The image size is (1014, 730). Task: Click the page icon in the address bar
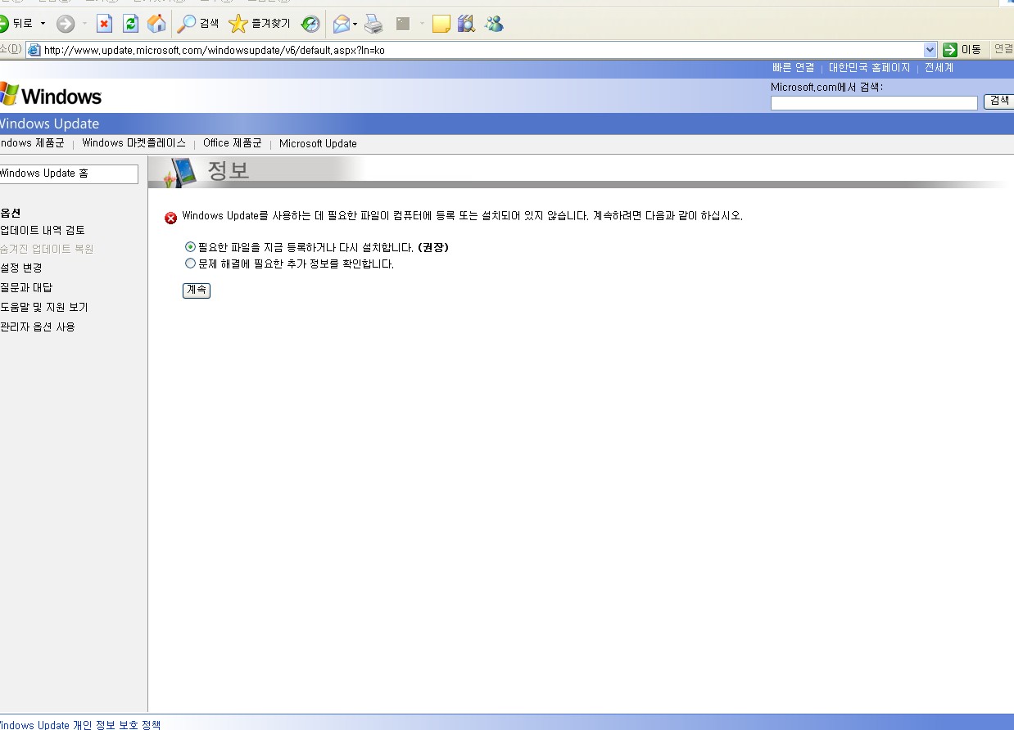pyautogui.click(x=34, y=50)
